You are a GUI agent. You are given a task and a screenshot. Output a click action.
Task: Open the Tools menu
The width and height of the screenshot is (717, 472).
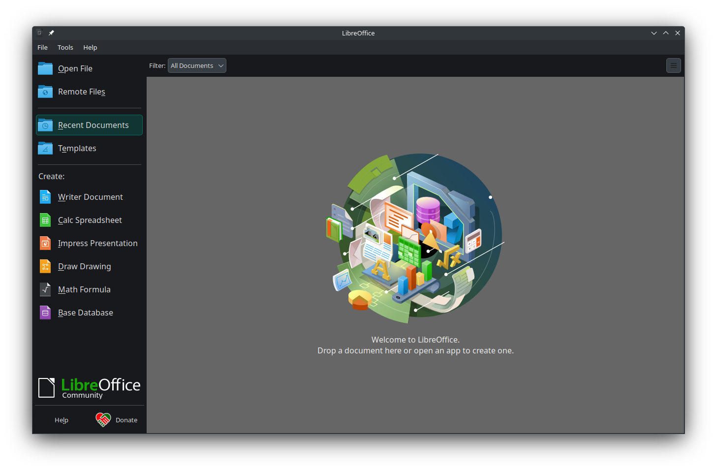tap(65, 47)
